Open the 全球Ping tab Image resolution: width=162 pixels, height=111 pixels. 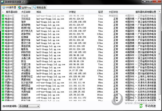tap(25, 7)
